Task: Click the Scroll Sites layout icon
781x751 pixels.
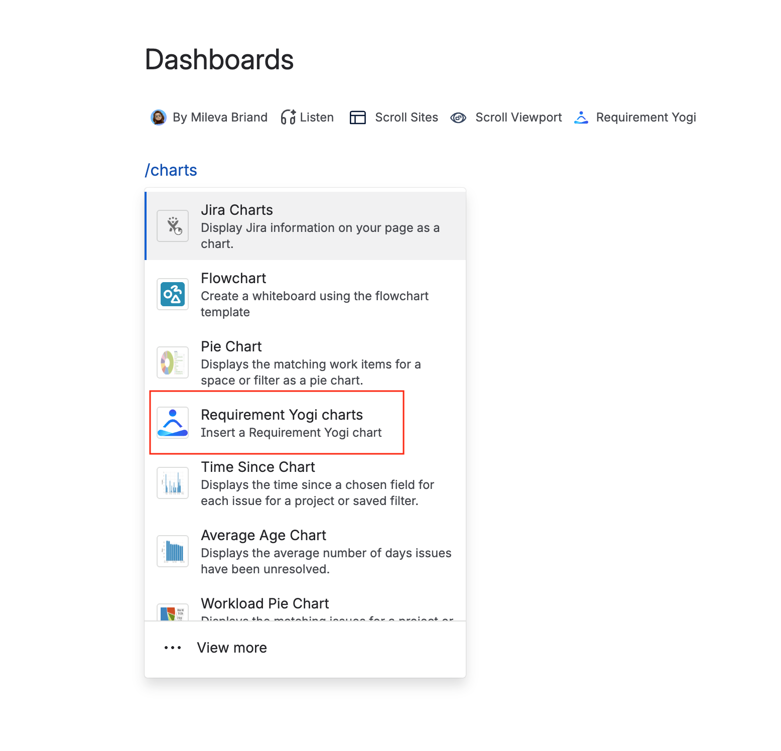Action: (358, 117)
